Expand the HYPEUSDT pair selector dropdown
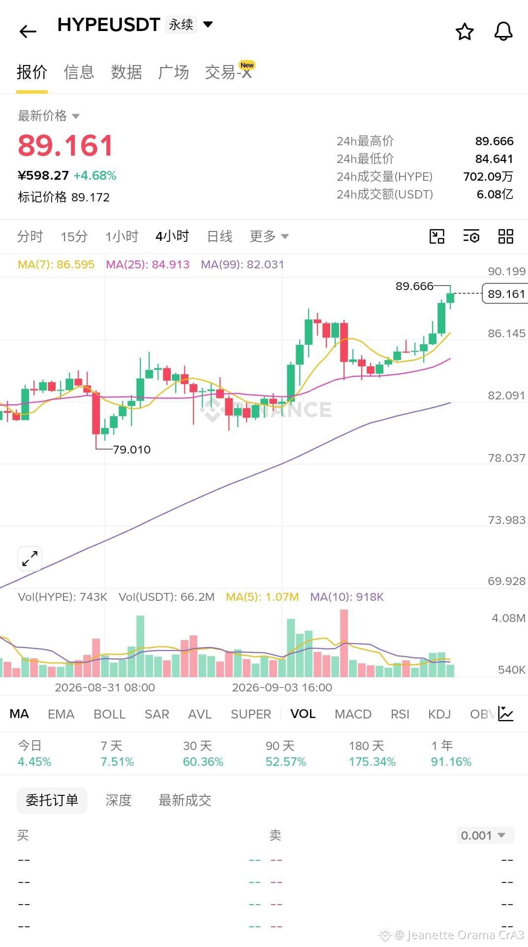This screenshot has height=947, width=528. click(208, 24)
